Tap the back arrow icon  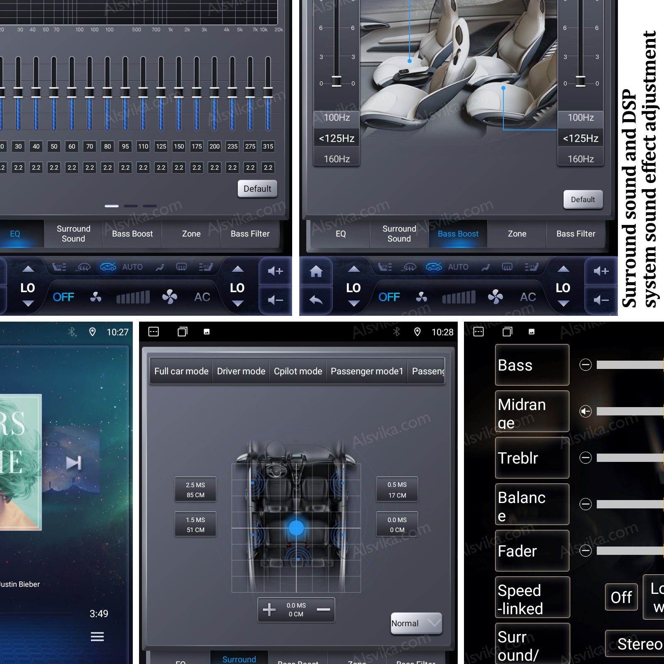pyautogui.click(x=316, y=300)
